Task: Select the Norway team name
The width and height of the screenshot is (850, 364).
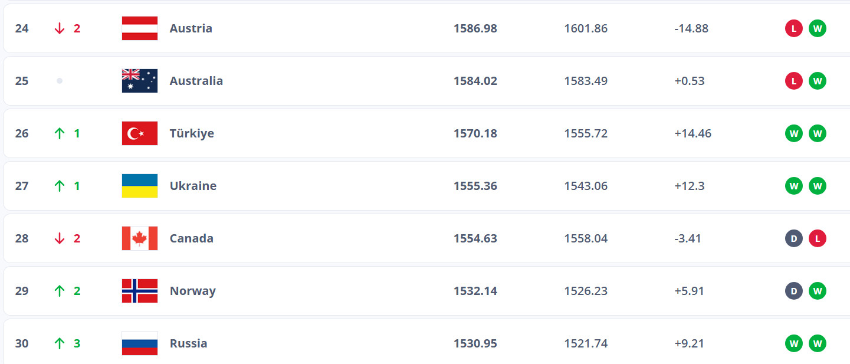Action: pos(192,291)
